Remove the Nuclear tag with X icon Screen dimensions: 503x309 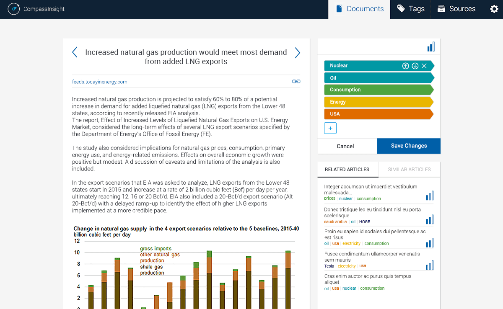coord(424,66)
